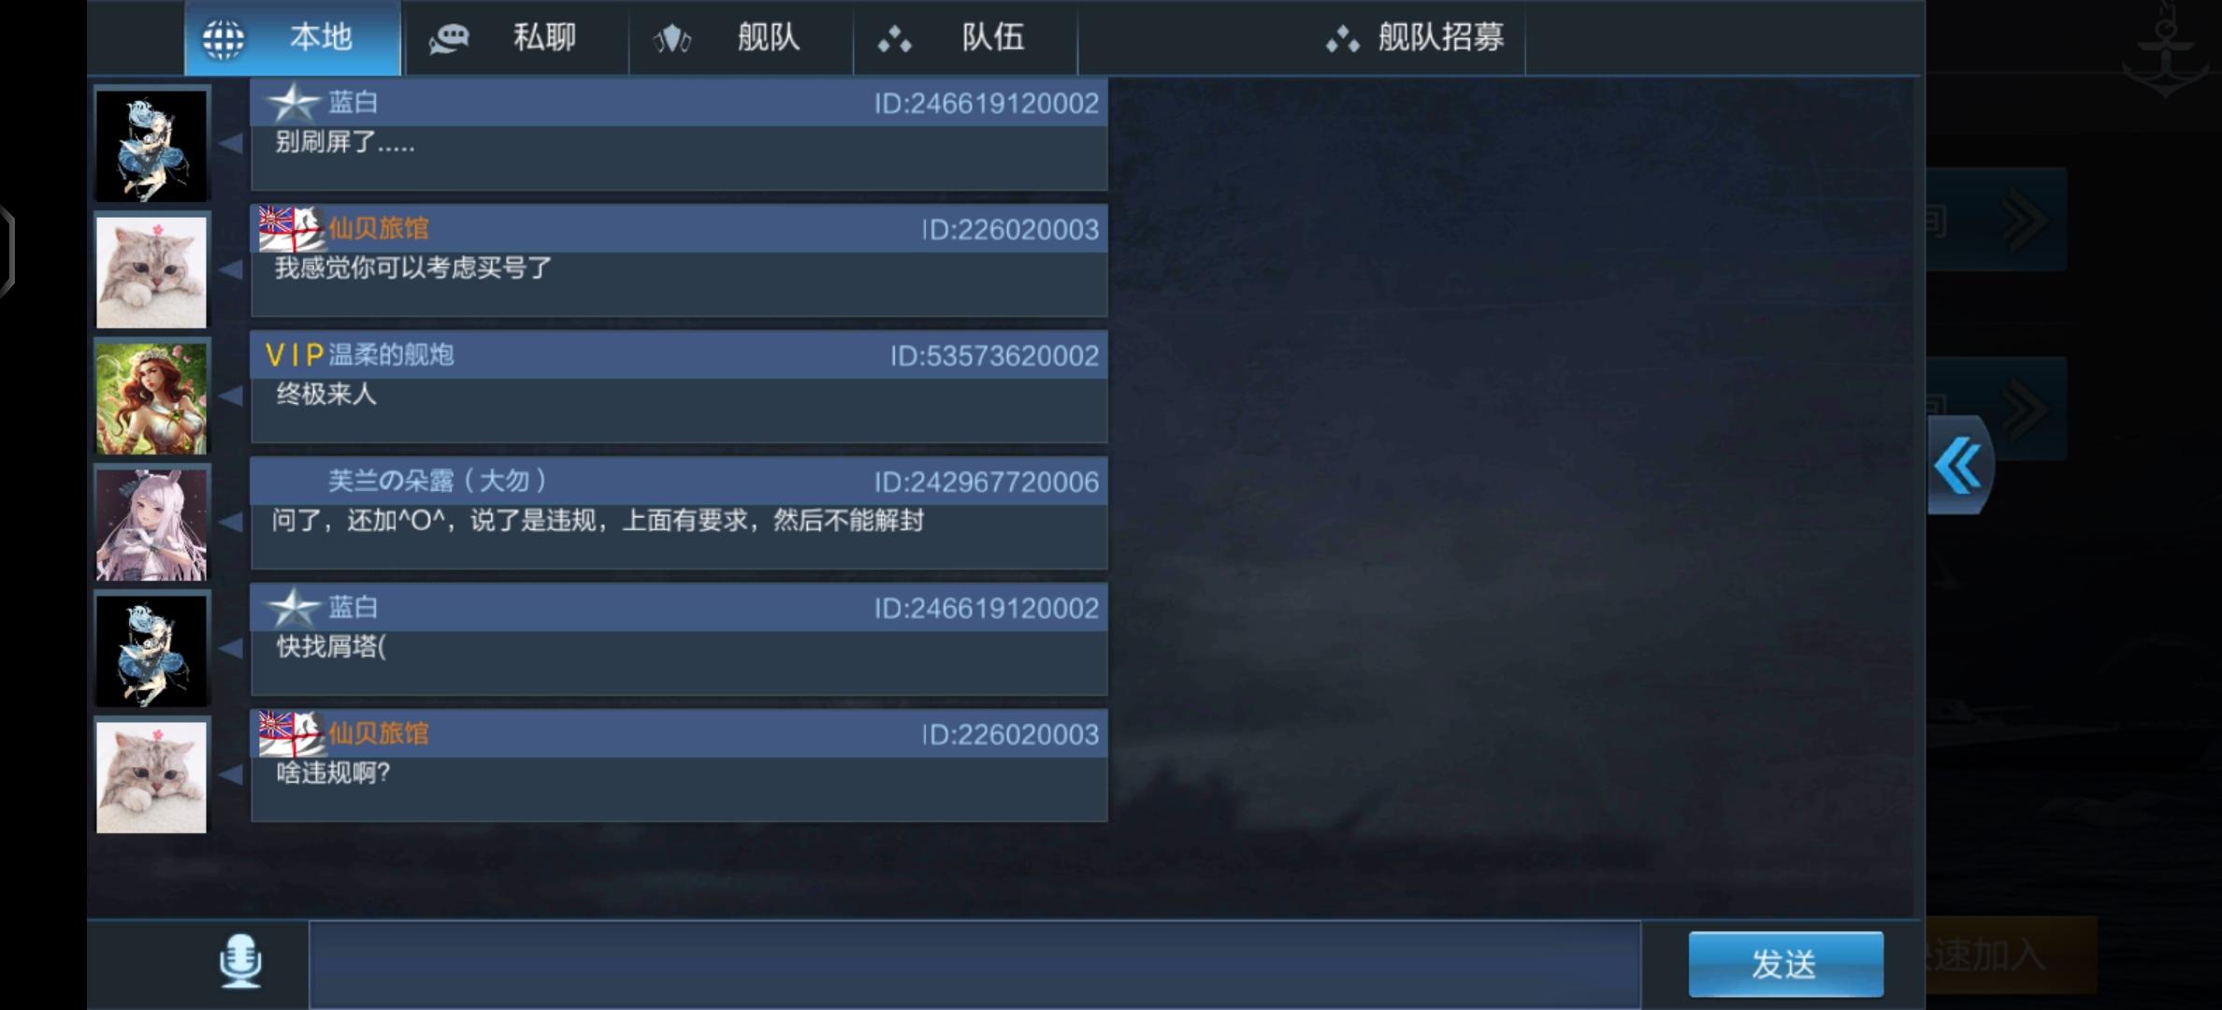The image size is (2222, 1010).
Task: Tap the microphone voice input icon
Action: pos(240,961)
